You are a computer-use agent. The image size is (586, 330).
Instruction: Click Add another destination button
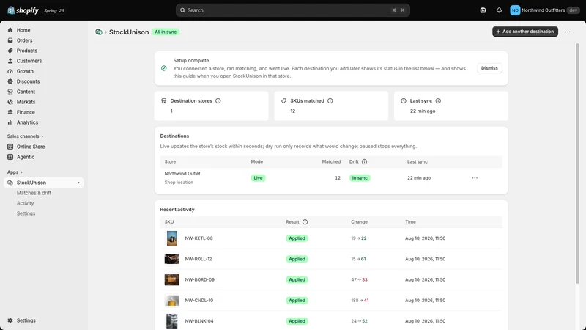(525, 32)
